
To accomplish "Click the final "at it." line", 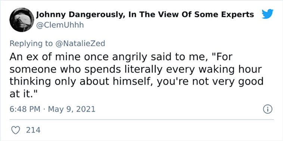I will (x=23, y=94).
